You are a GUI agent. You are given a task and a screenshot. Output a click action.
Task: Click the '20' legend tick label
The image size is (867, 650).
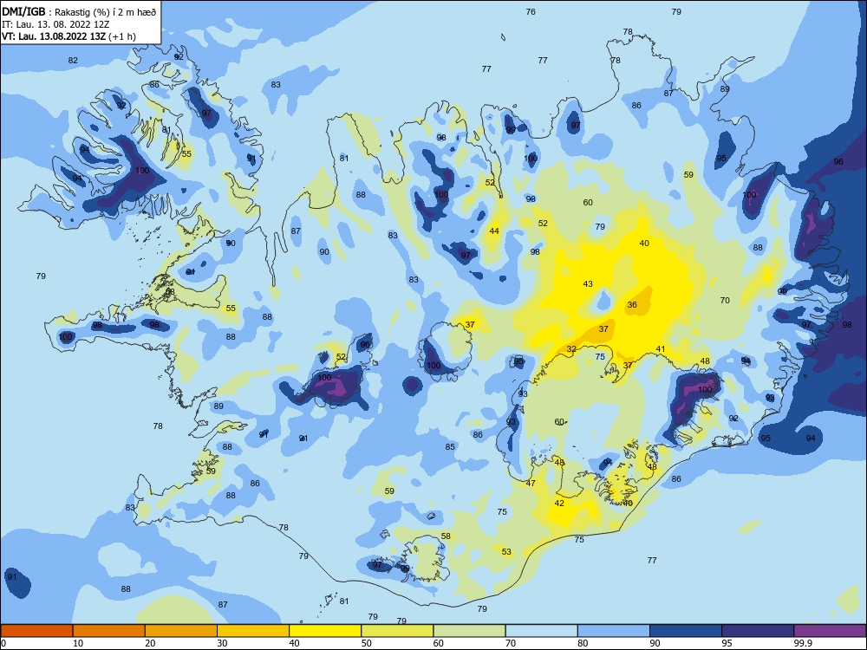coord(150,643)
